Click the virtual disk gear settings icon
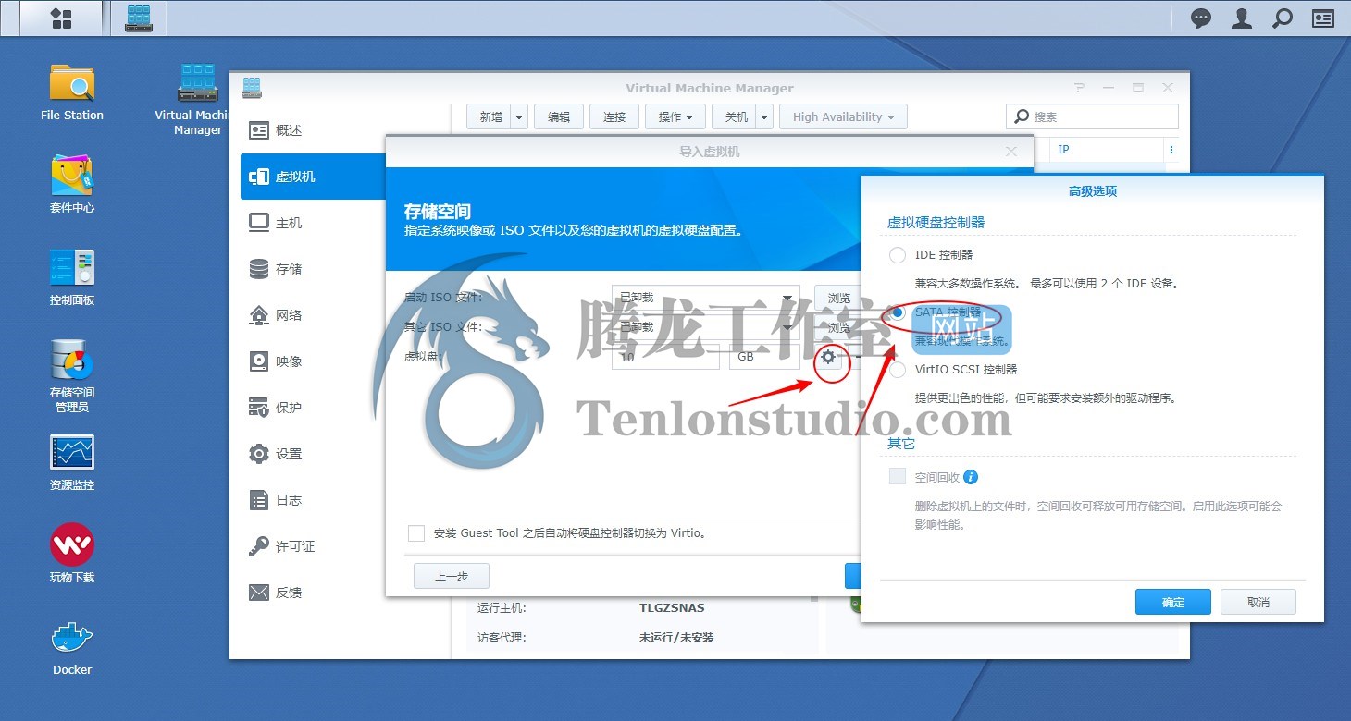 tap(828, 357)
